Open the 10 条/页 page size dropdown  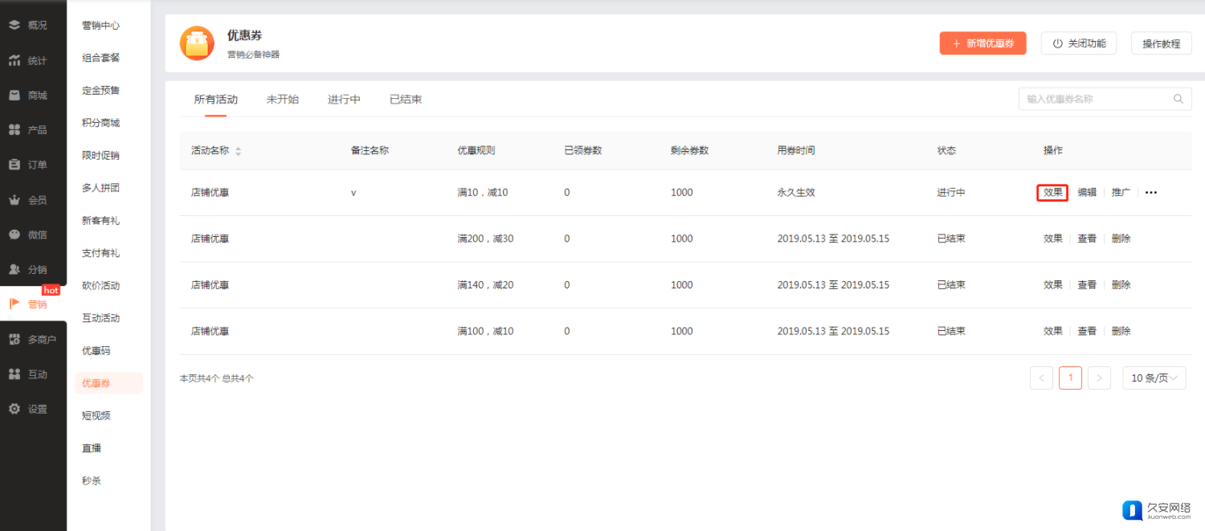(1154, 378)
